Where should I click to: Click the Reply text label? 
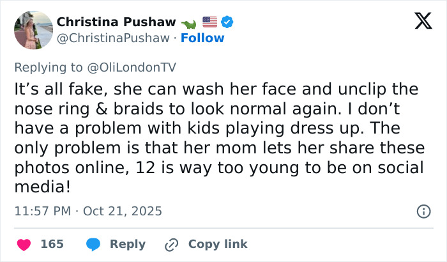click(128, 244)
